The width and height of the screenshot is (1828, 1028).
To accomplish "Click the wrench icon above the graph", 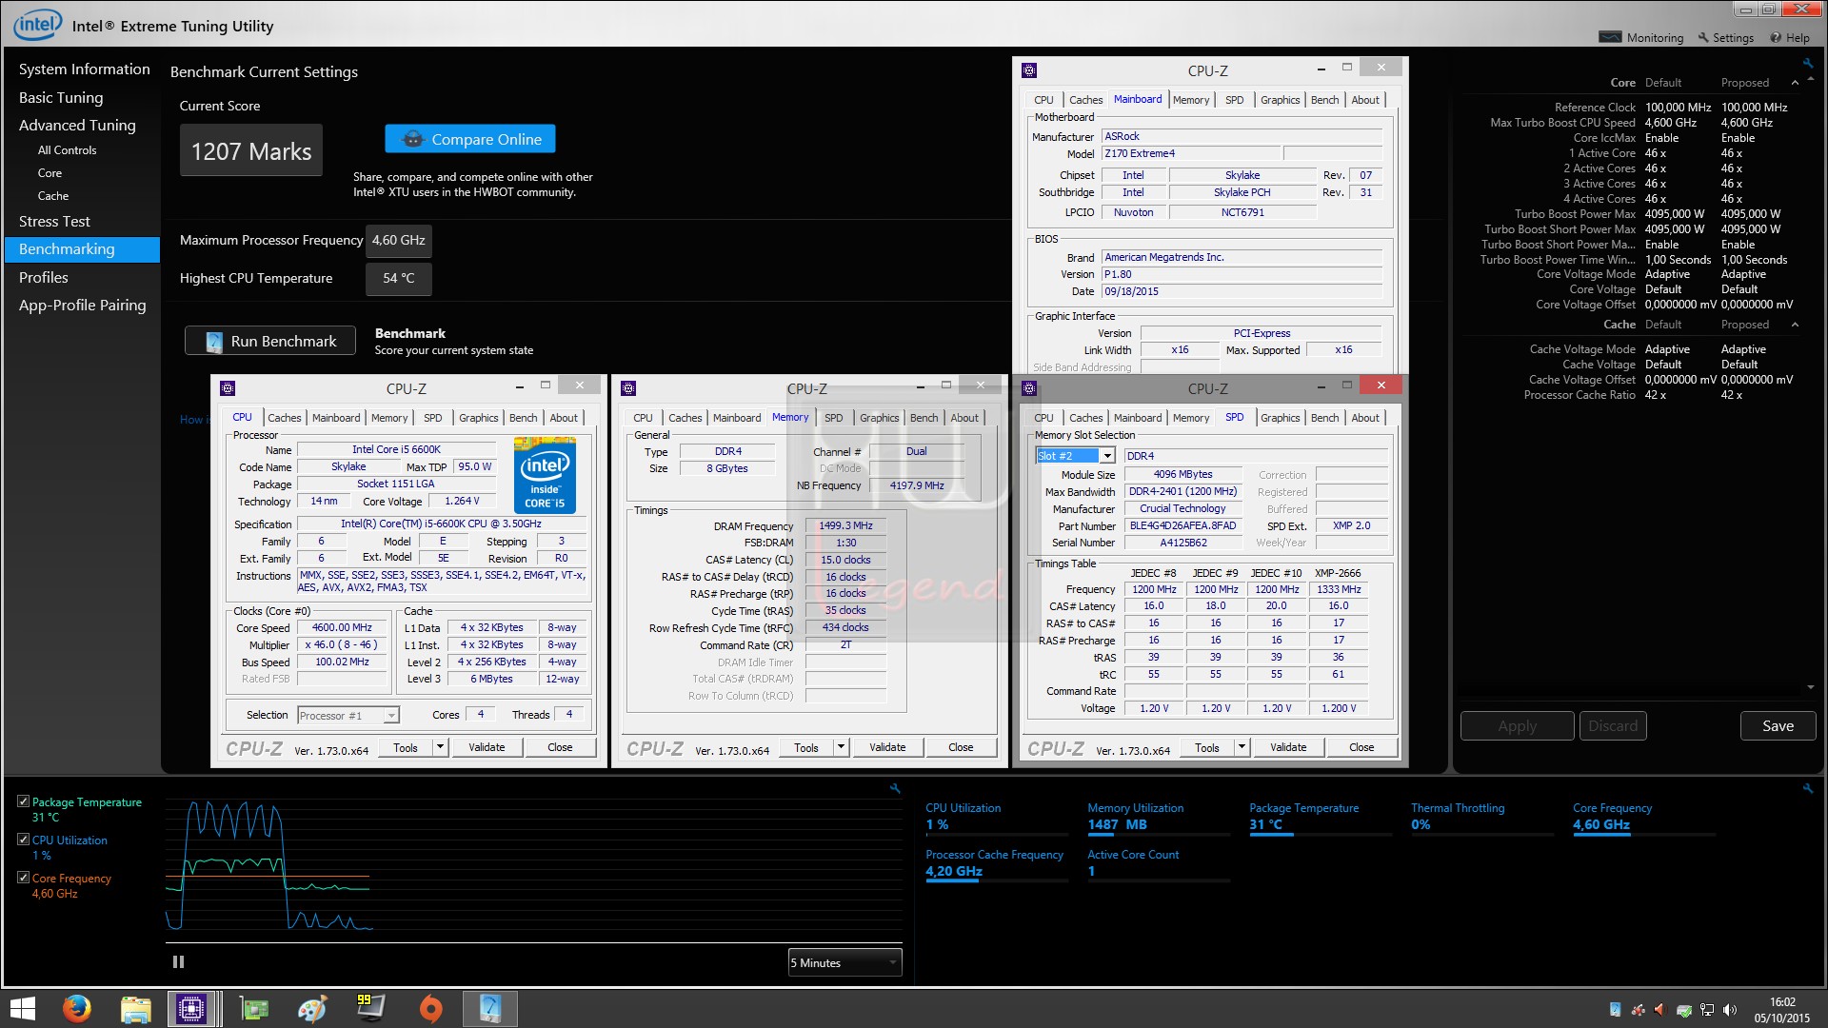I will click(895, 788).
